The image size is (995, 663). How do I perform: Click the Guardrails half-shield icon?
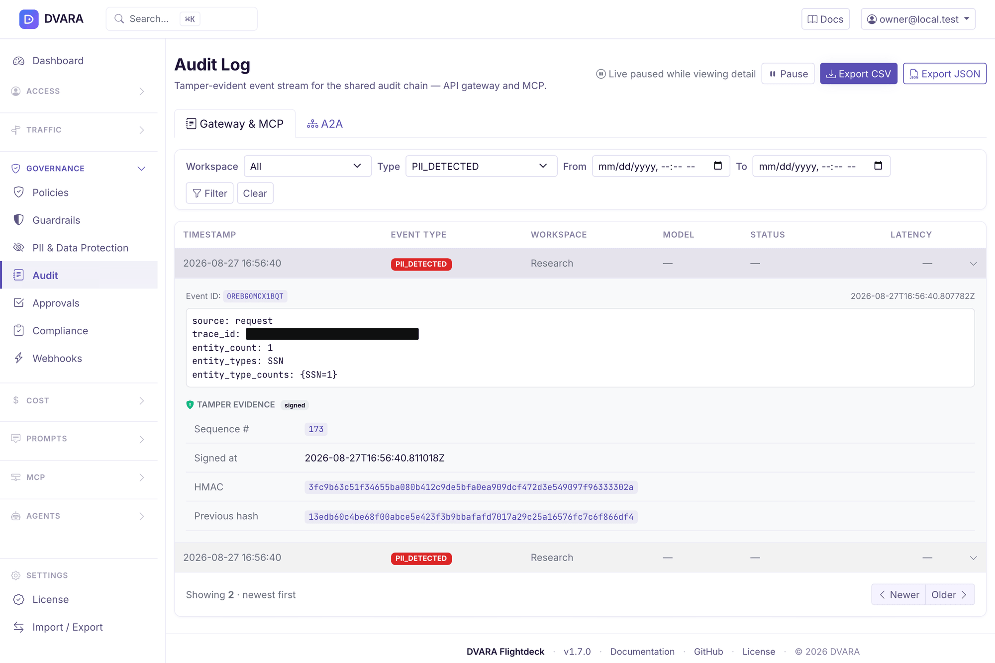pos(19,220)
